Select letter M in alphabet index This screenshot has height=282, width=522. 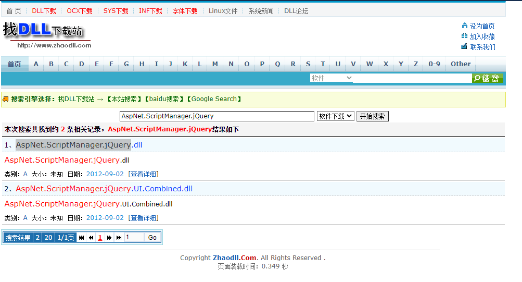click(215, 64)
